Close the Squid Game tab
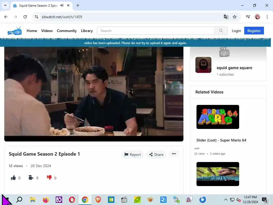The height and width of the screenshot is (205, 273). click(x=68, y=5)
